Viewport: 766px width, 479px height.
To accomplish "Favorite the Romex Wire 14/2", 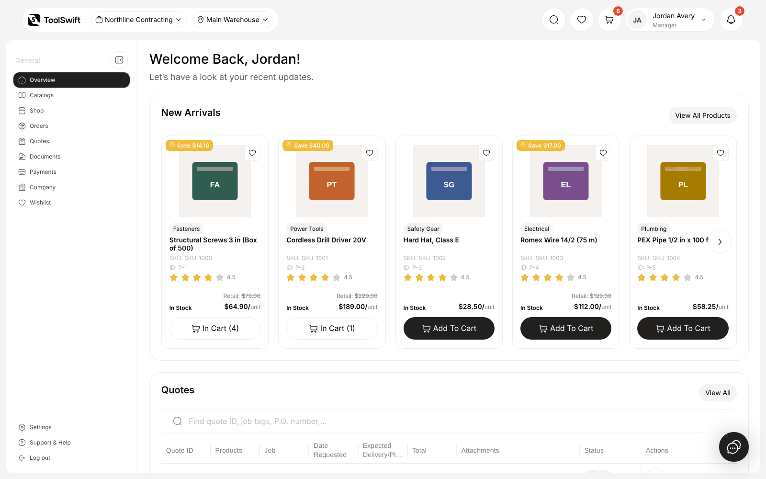I will pos(603,153).
